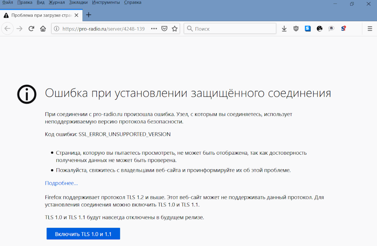Click the heading 'Ошибка при установлении защищённого соединения'
The image size is (377, 246).
pos(188,93)
